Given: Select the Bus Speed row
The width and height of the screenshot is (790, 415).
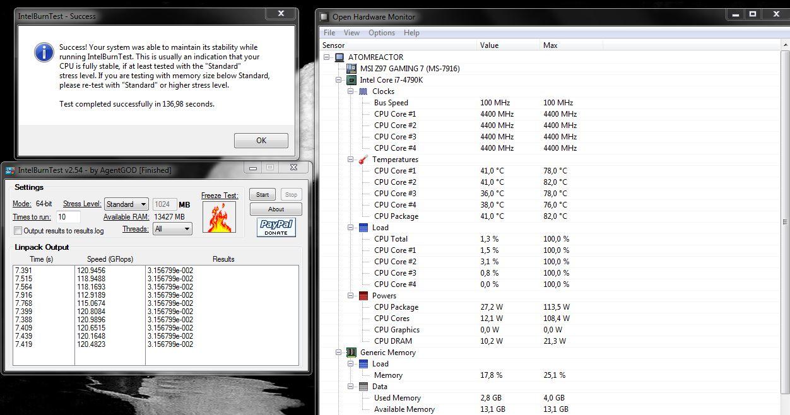Looking at the screenshot, I should tap(549, 103).
